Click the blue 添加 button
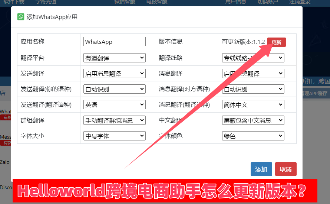 tap(261, 169)
